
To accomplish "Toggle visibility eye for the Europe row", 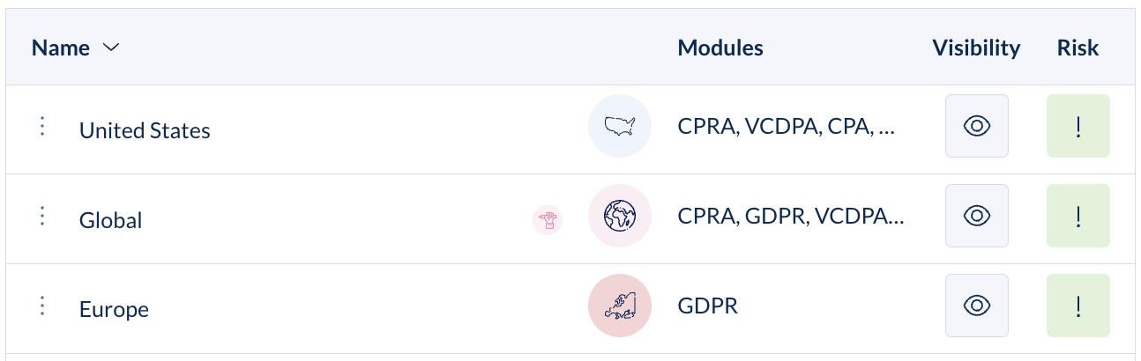I will click(x=976, y=306).
